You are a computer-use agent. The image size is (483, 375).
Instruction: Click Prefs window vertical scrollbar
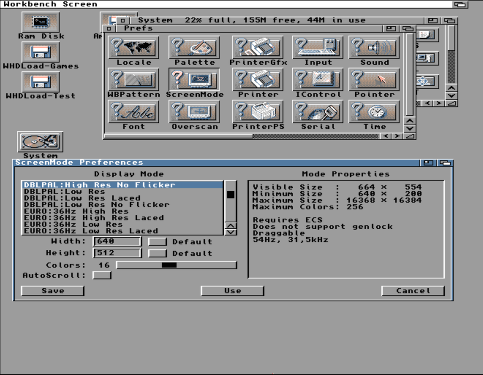point(409,75)
